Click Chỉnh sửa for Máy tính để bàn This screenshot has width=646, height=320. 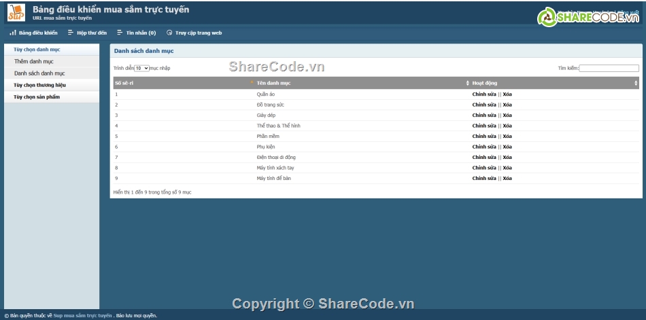[484, 178]
